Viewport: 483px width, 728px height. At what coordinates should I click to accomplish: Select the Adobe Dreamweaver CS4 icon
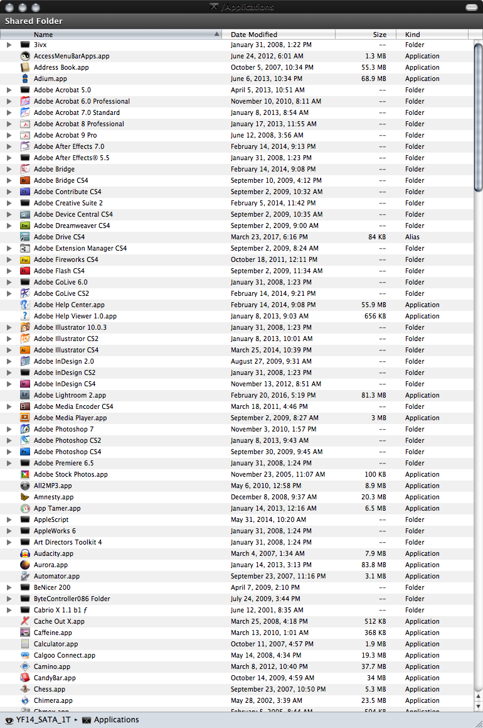click(x=25, y=225)
